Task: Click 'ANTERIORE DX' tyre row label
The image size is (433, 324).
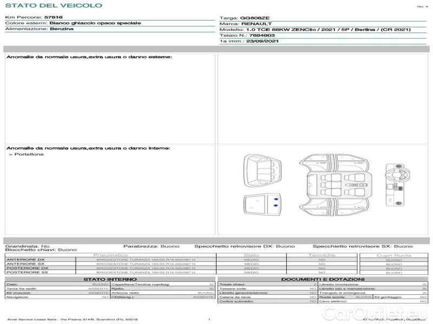Action: [25, 260]
